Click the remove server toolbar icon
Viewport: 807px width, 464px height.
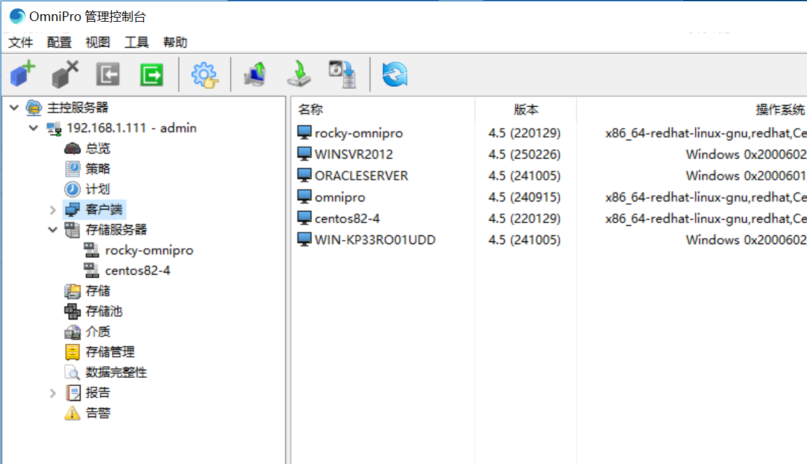[65, 73]
